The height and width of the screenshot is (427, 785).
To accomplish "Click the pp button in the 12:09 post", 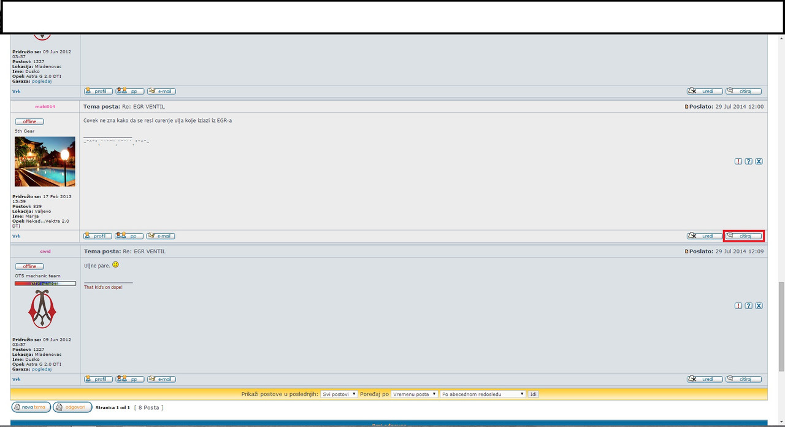I will 130,379.
